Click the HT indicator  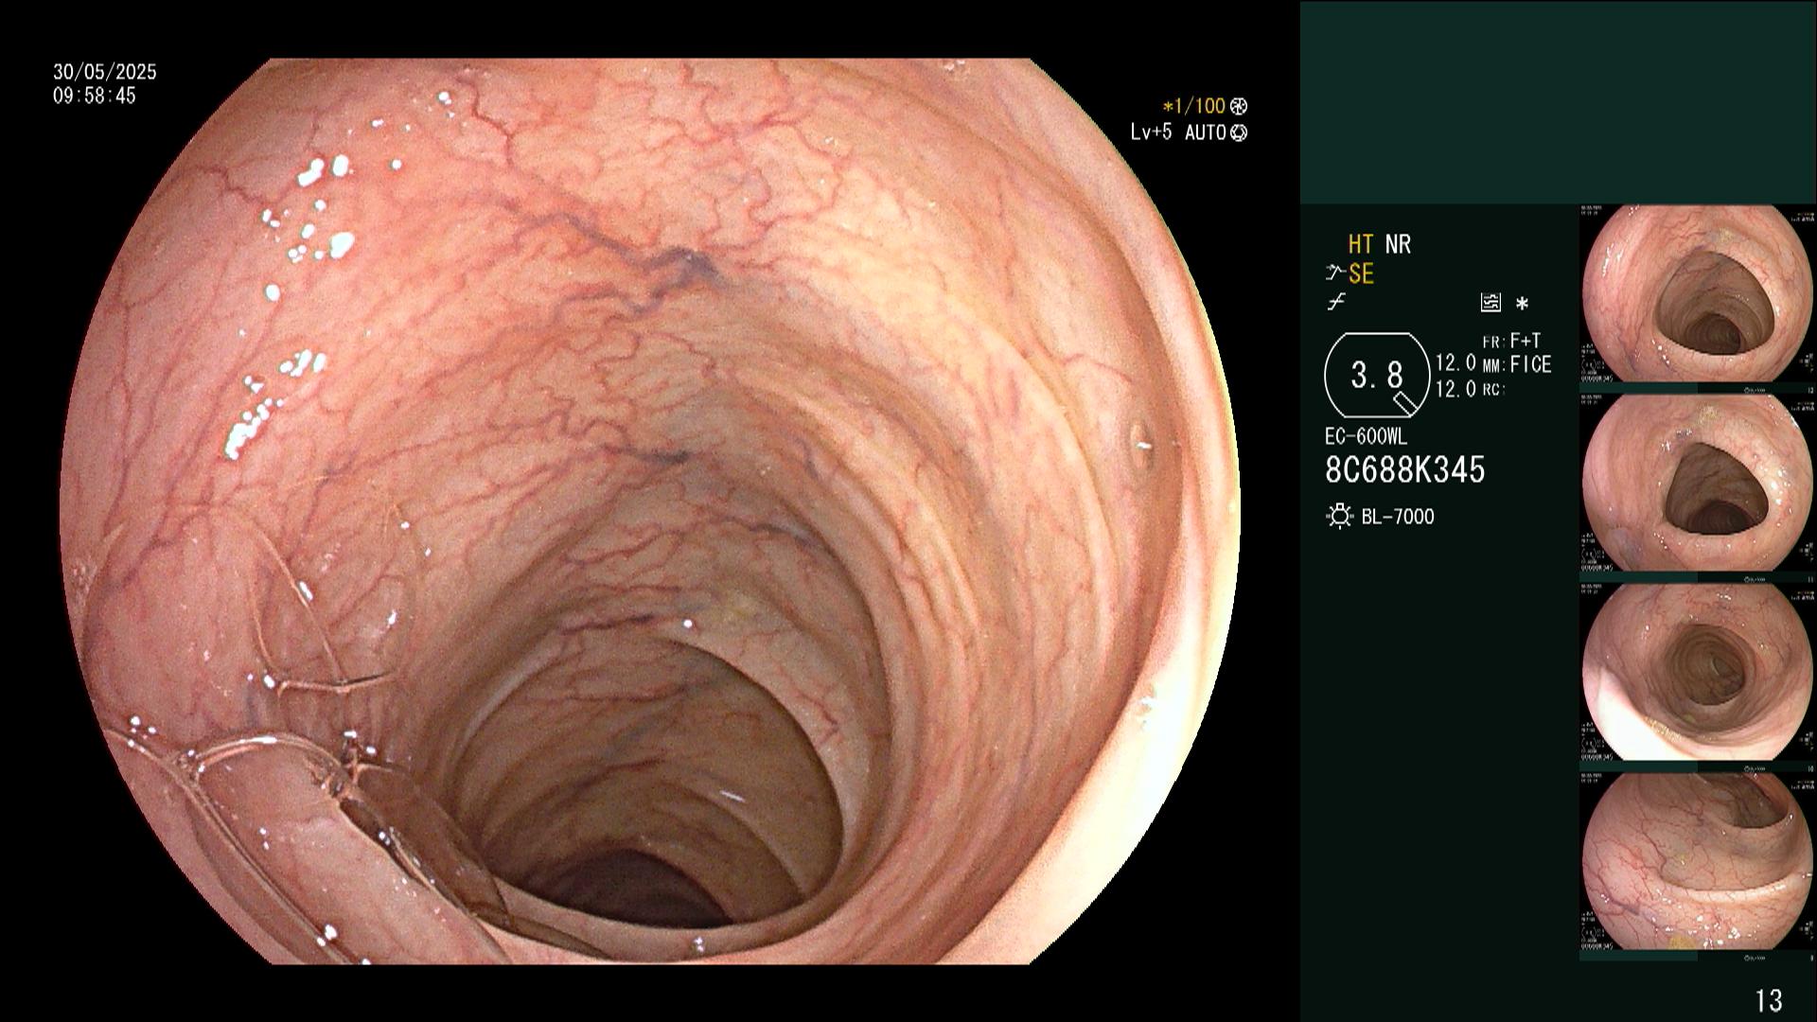[x=1361, y=244]
